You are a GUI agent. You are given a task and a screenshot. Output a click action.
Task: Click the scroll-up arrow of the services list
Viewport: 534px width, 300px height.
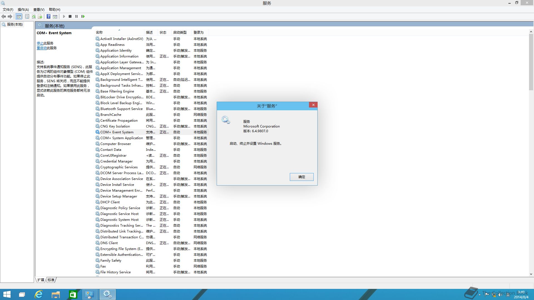click(x=531, y=32)
